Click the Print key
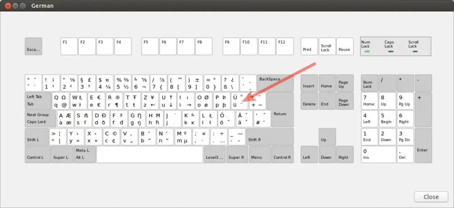The height and width of the screenshot is (208, 454). coord(309,46)
